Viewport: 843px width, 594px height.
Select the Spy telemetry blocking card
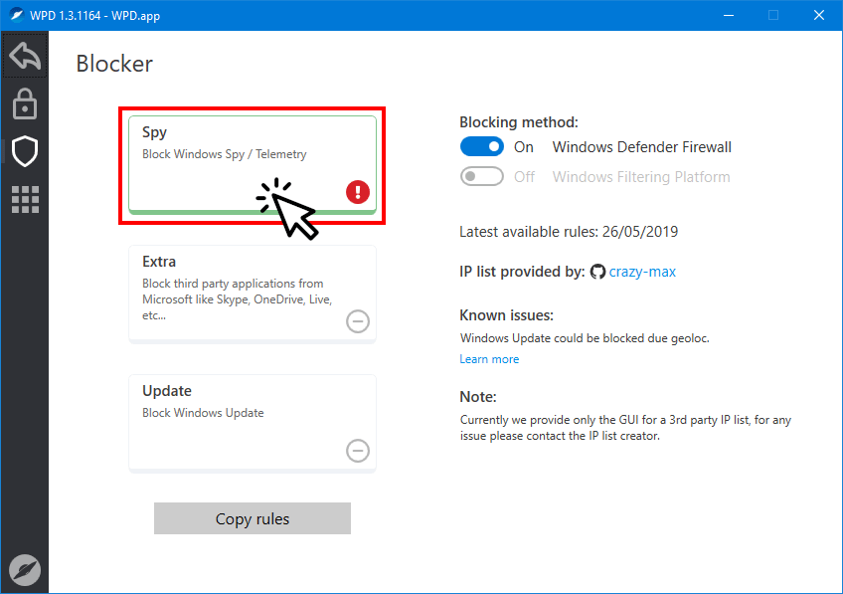253,164
